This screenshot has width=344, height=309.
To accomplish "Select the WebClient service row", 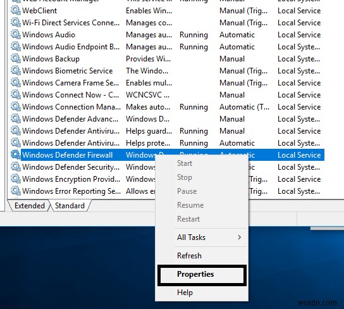I will pos(168,11).
